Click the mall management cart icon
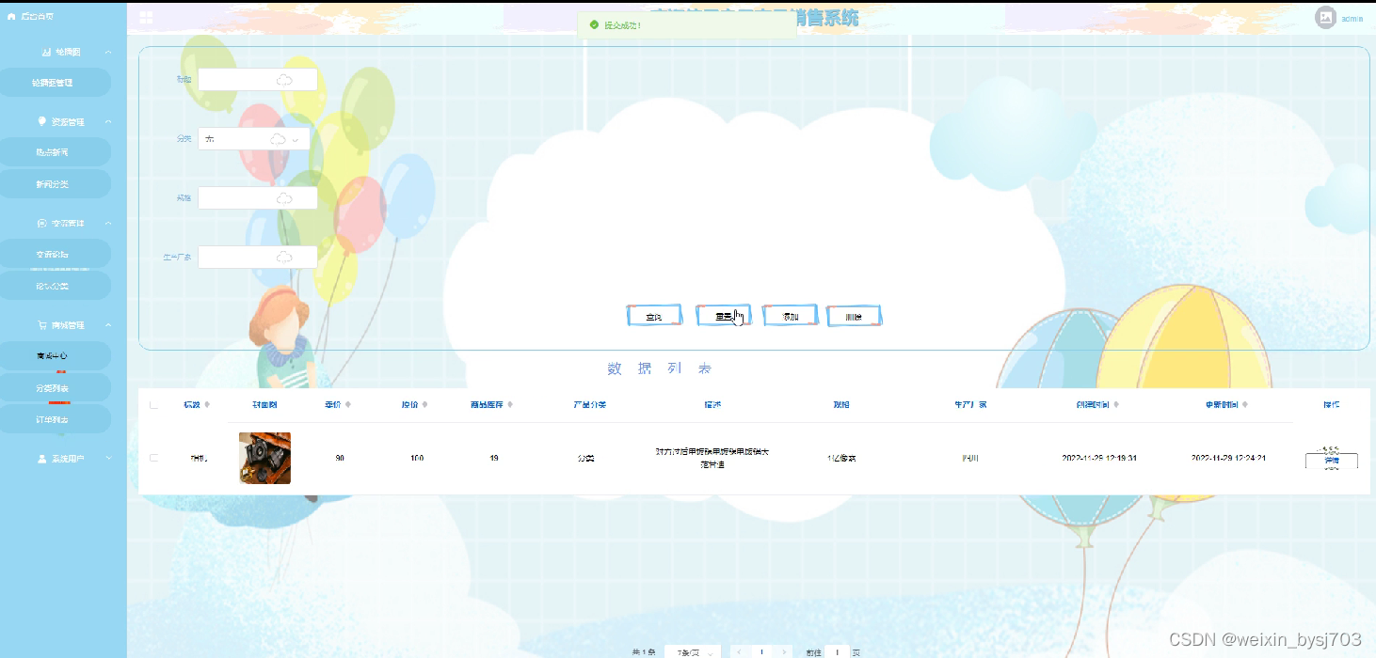The image size is (1376, 658). (x=41, y=324)
